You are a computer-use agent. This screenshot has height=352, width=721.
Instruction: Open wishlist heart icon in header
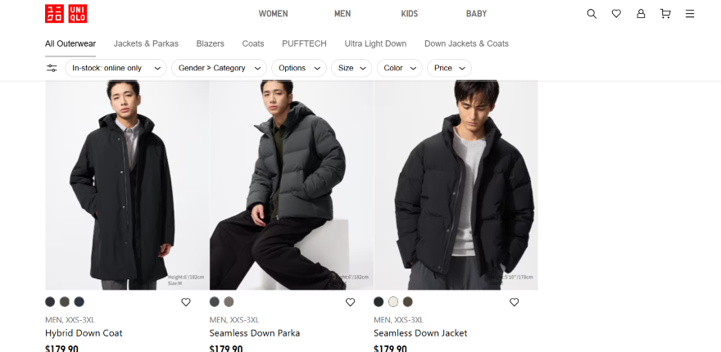[x=616, y=14]
